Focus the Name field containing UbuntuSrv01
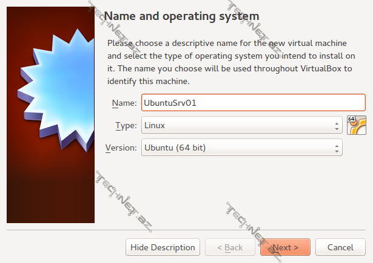373x263 pixels. (254, 102)
